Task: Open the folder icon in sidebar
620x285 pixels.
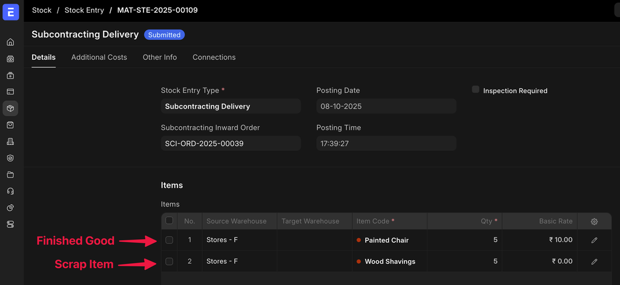Action: (x=10, y=175)
